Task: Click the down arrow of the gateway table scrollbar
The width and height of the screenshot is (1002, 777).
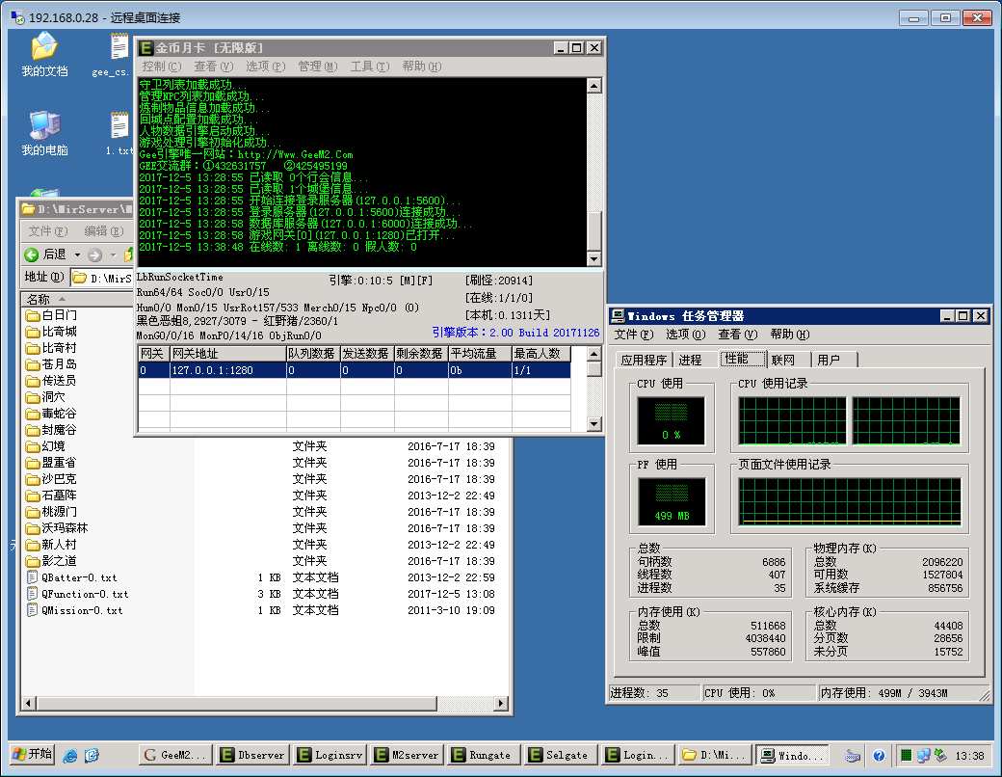Action: 593,424
